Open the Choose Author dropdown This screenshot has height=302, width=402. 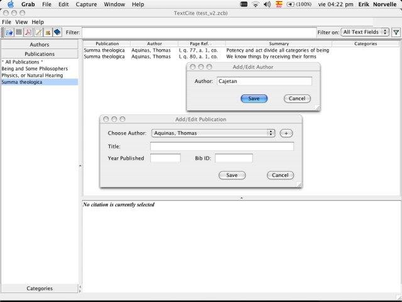pyautogui.click(x=214, y=133)
